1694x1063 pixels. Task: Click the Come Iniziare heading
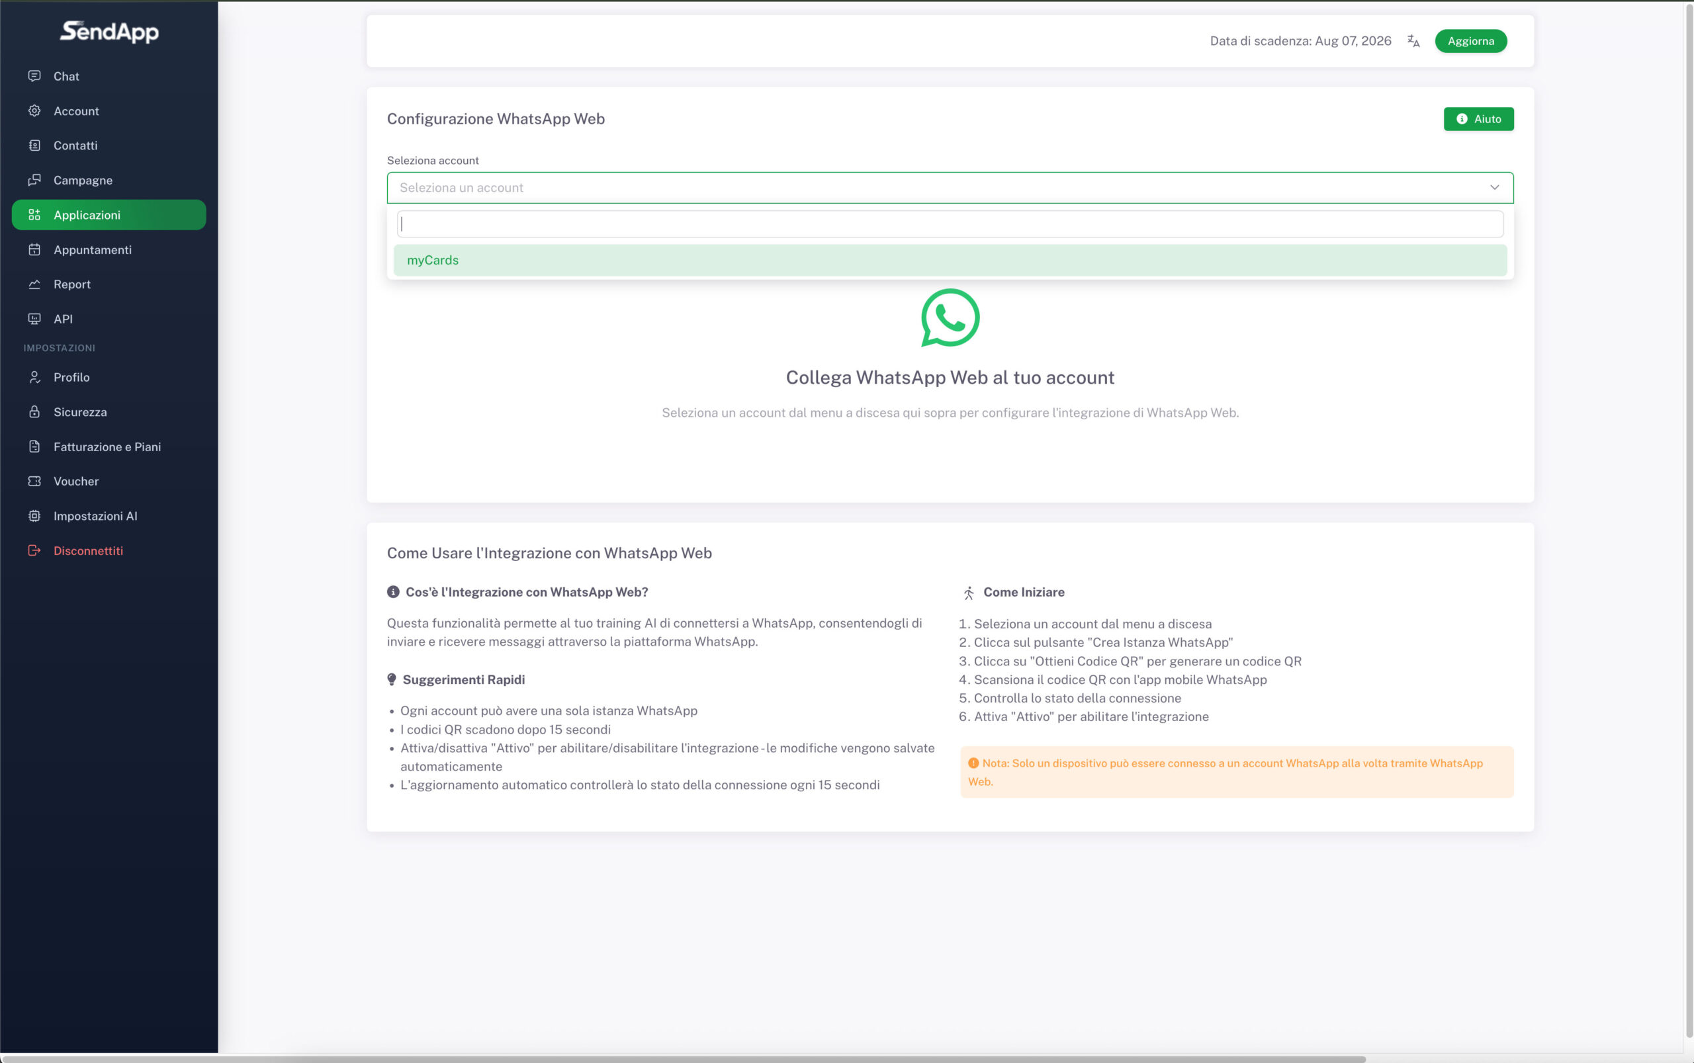click(x=1023, y=592)
